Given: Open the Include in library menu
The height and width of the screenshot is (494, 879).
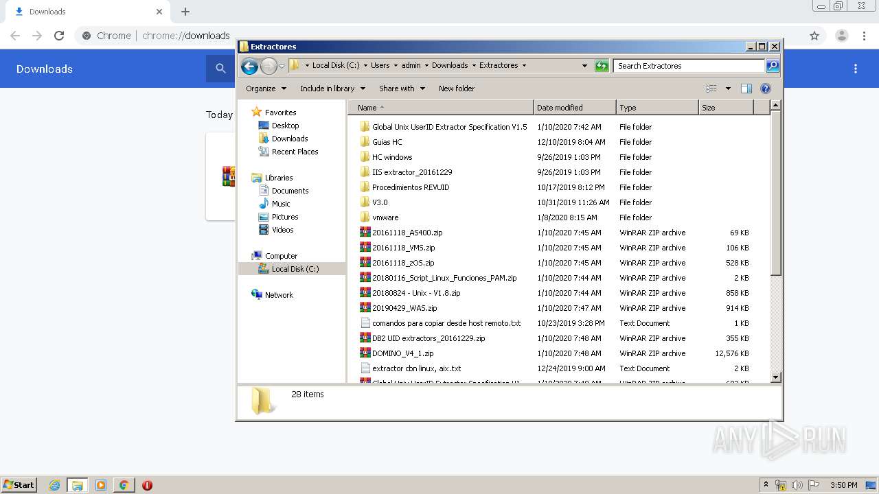Looking at the screenshot, I should (332, 89).
